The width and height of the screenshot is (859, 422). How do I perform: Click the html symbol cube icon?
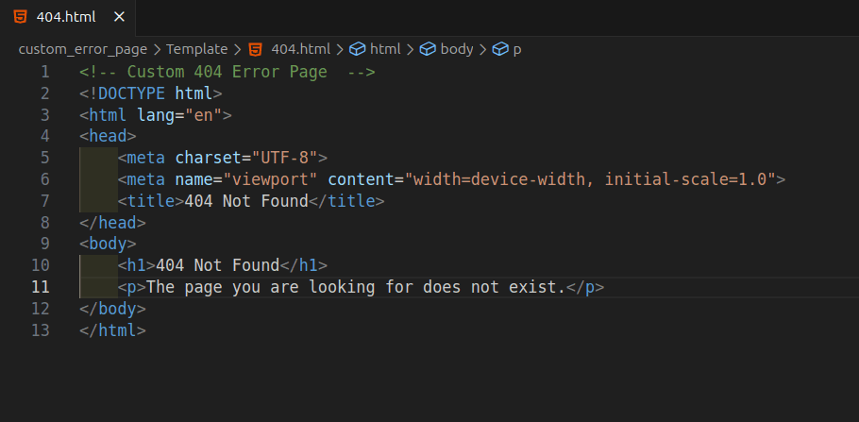coord(357,49)
